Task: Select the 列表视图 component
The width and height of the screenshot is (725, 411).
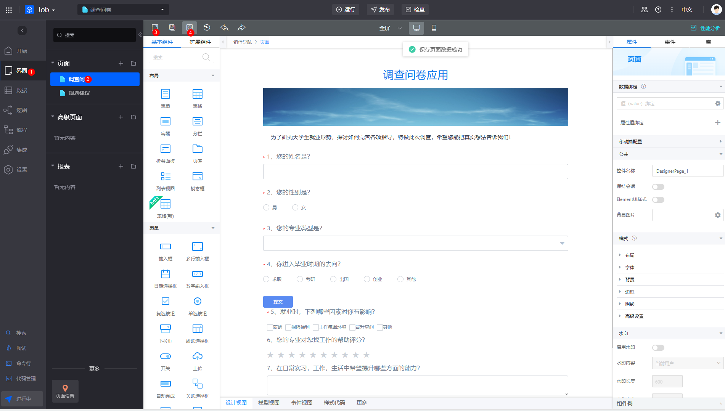Action: [x=166, y=181]
